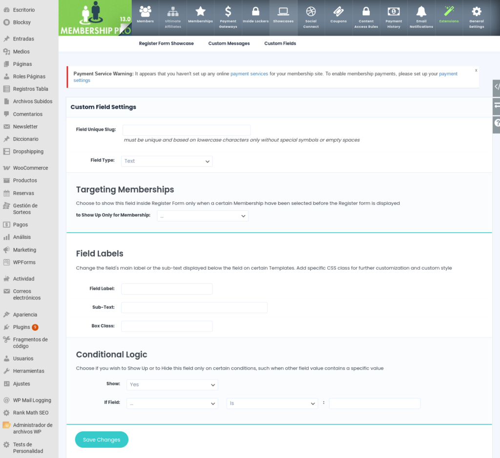
Task: Open the 'Is' condition operator dropdown
Action: [x=272, y=403]
